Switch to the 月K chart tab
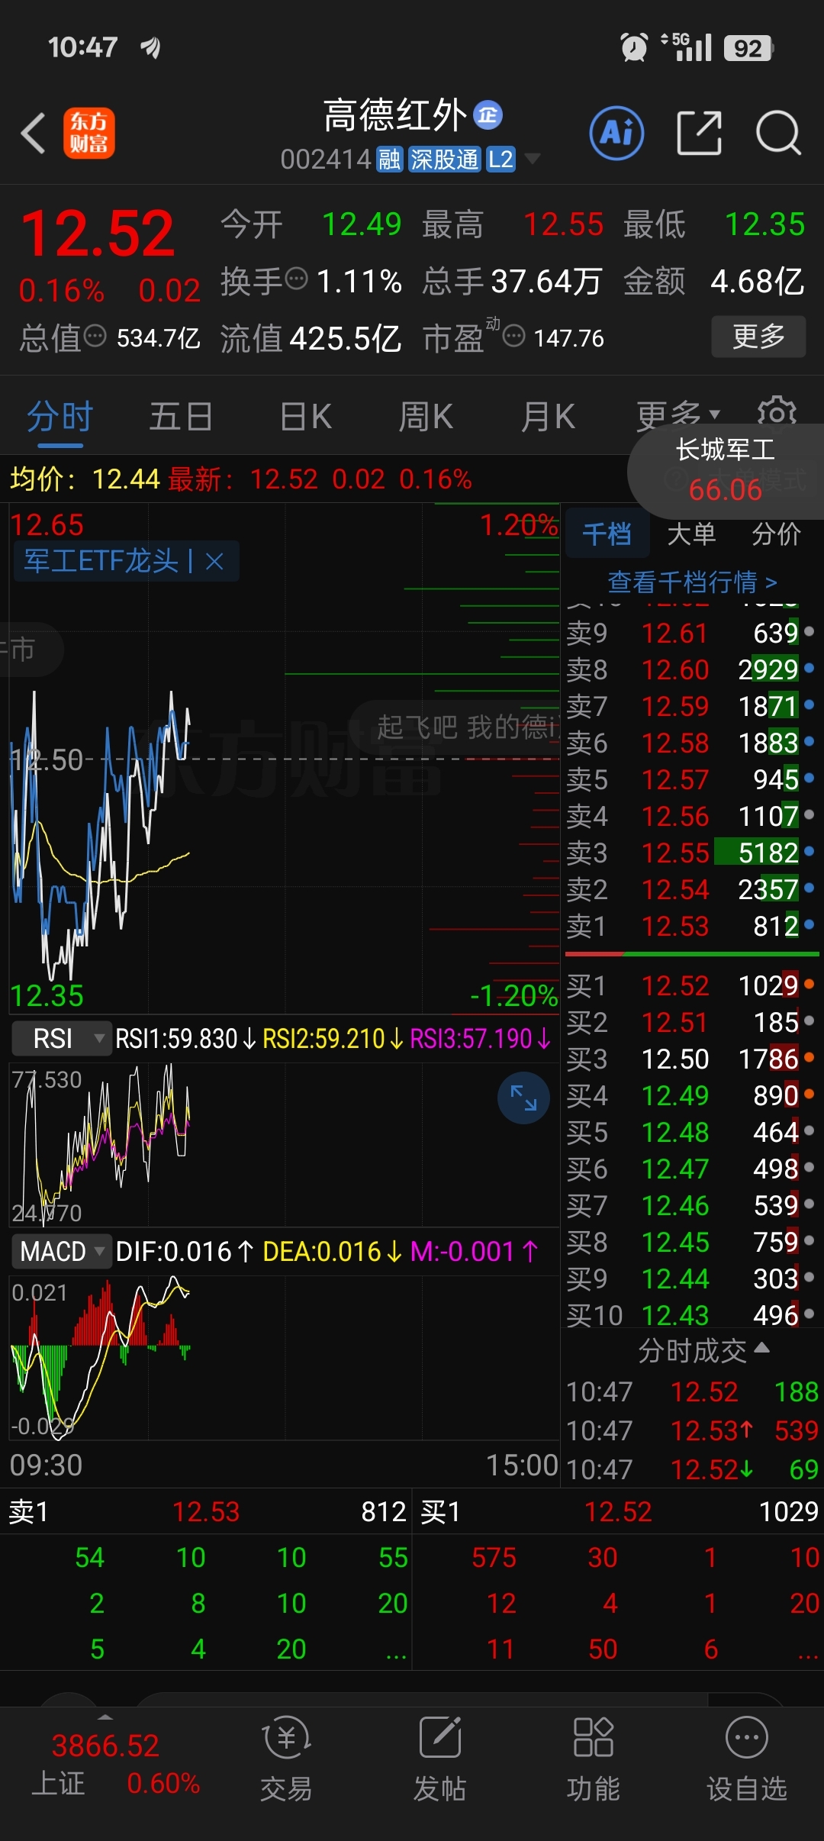824x1841 pixels. pyautogui.click(x=548, y=417)
